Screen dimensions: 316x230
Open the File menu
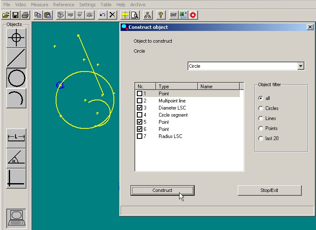click(x=7, y=5)
